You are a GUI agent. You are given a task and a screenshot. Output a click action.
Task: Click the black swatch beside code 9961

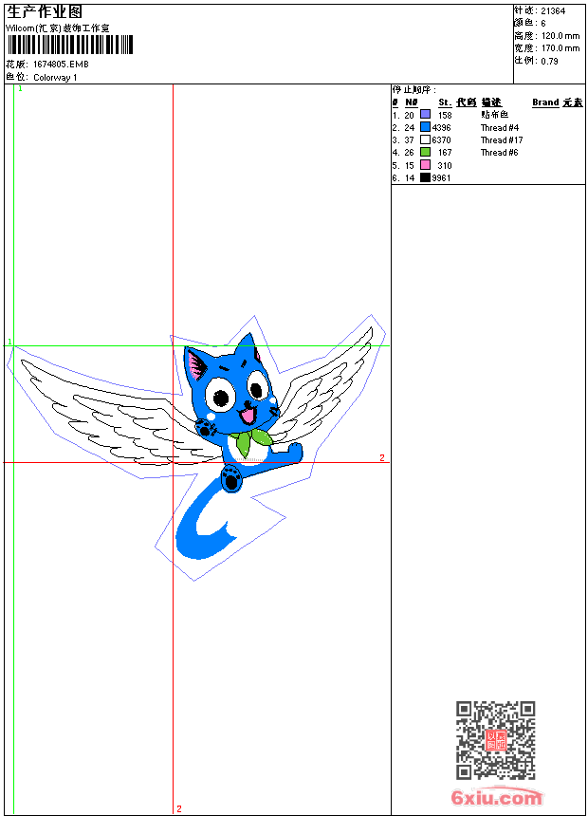pyautogui.click(x=425, y=177)
